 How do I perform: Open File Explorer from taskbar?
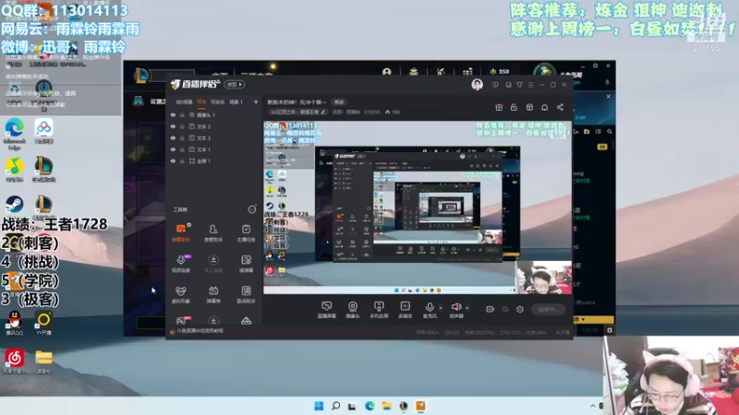pyautogui.click(x=386, y=406)
